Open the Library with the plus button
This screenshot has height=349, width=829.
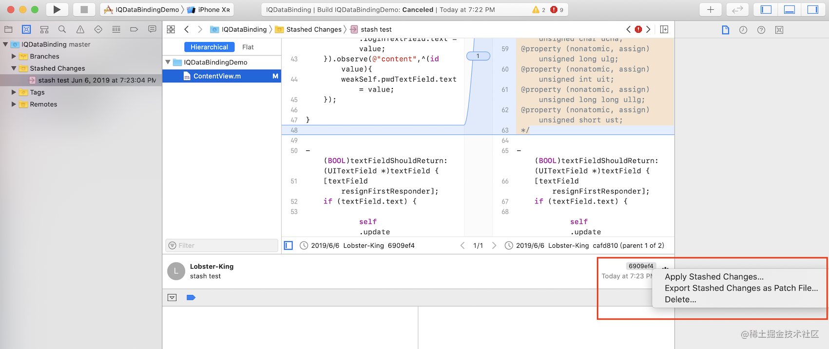(x=711, y=9)
